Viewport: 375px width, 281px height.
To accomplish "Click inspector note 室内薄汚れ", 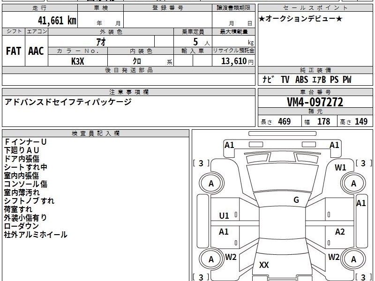I will [x=22, y=192].
